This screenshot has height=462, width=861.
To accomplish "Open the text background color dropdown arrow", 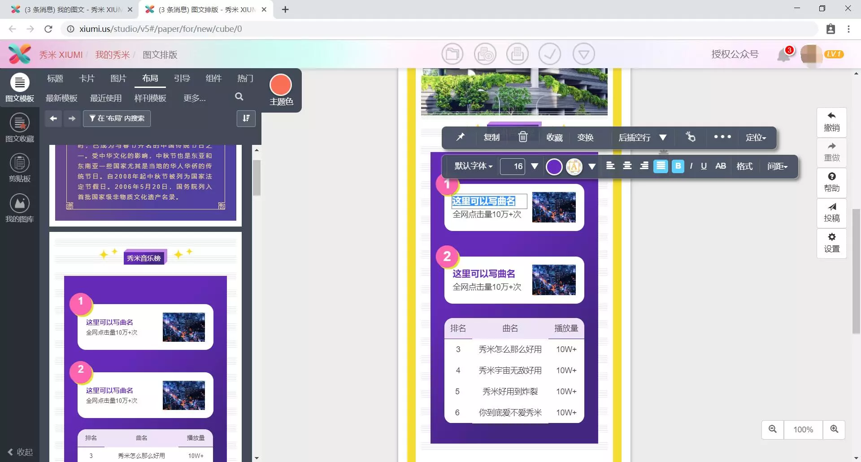I will click(592, 166).
